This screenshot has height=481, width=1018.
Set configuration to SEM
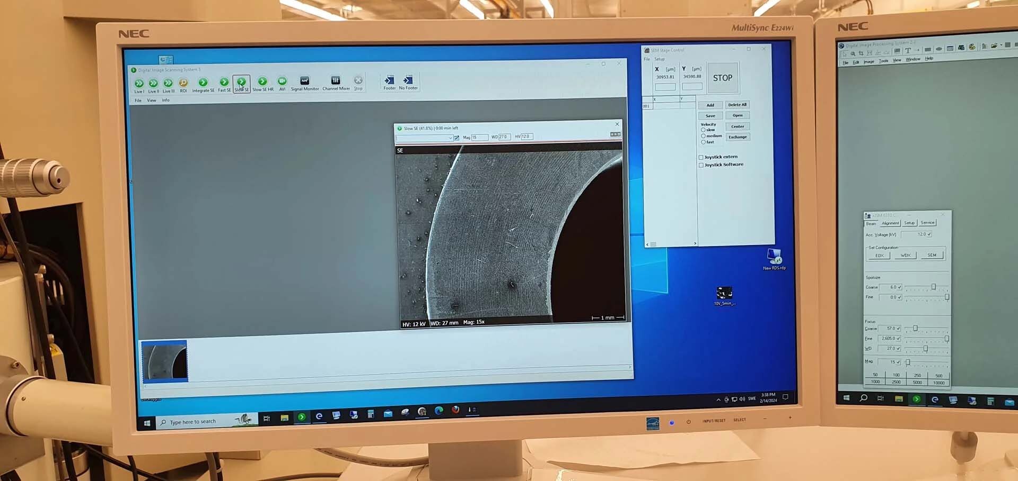(x=932, y=255)
